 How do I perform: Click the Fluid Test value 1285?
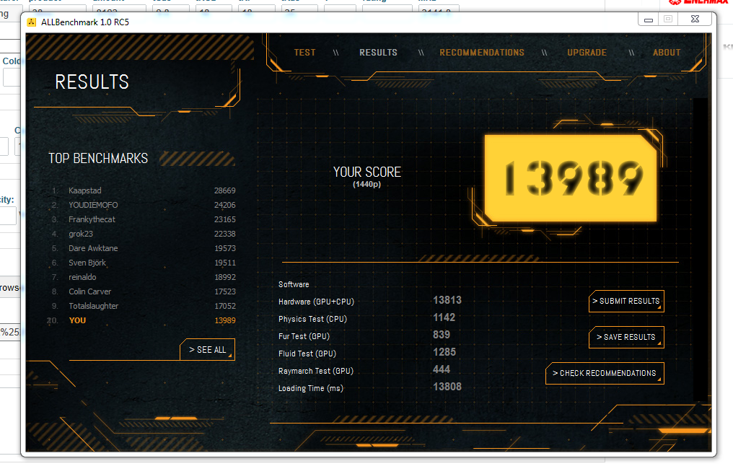(x=444, y=352)
